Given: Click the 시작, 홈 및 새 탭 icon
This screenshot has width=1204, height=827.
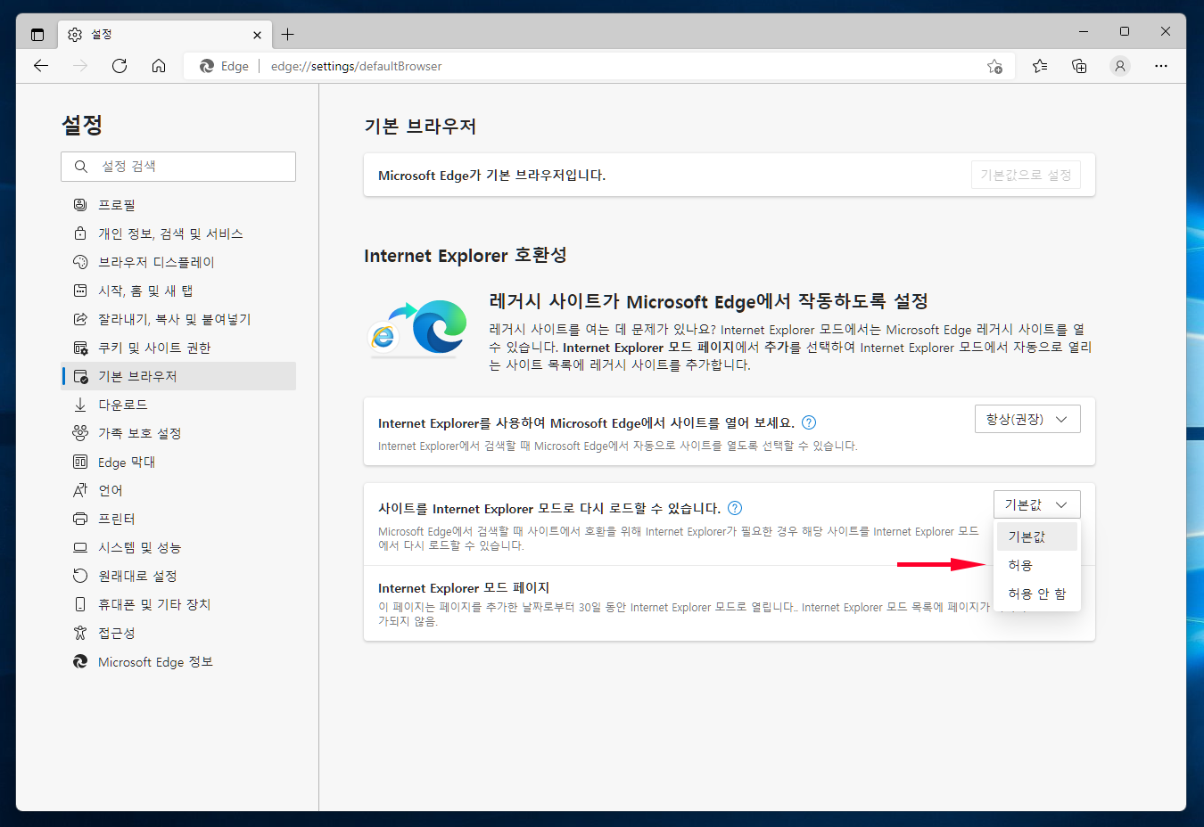Looking at the screenshot, I should point(80,291).
